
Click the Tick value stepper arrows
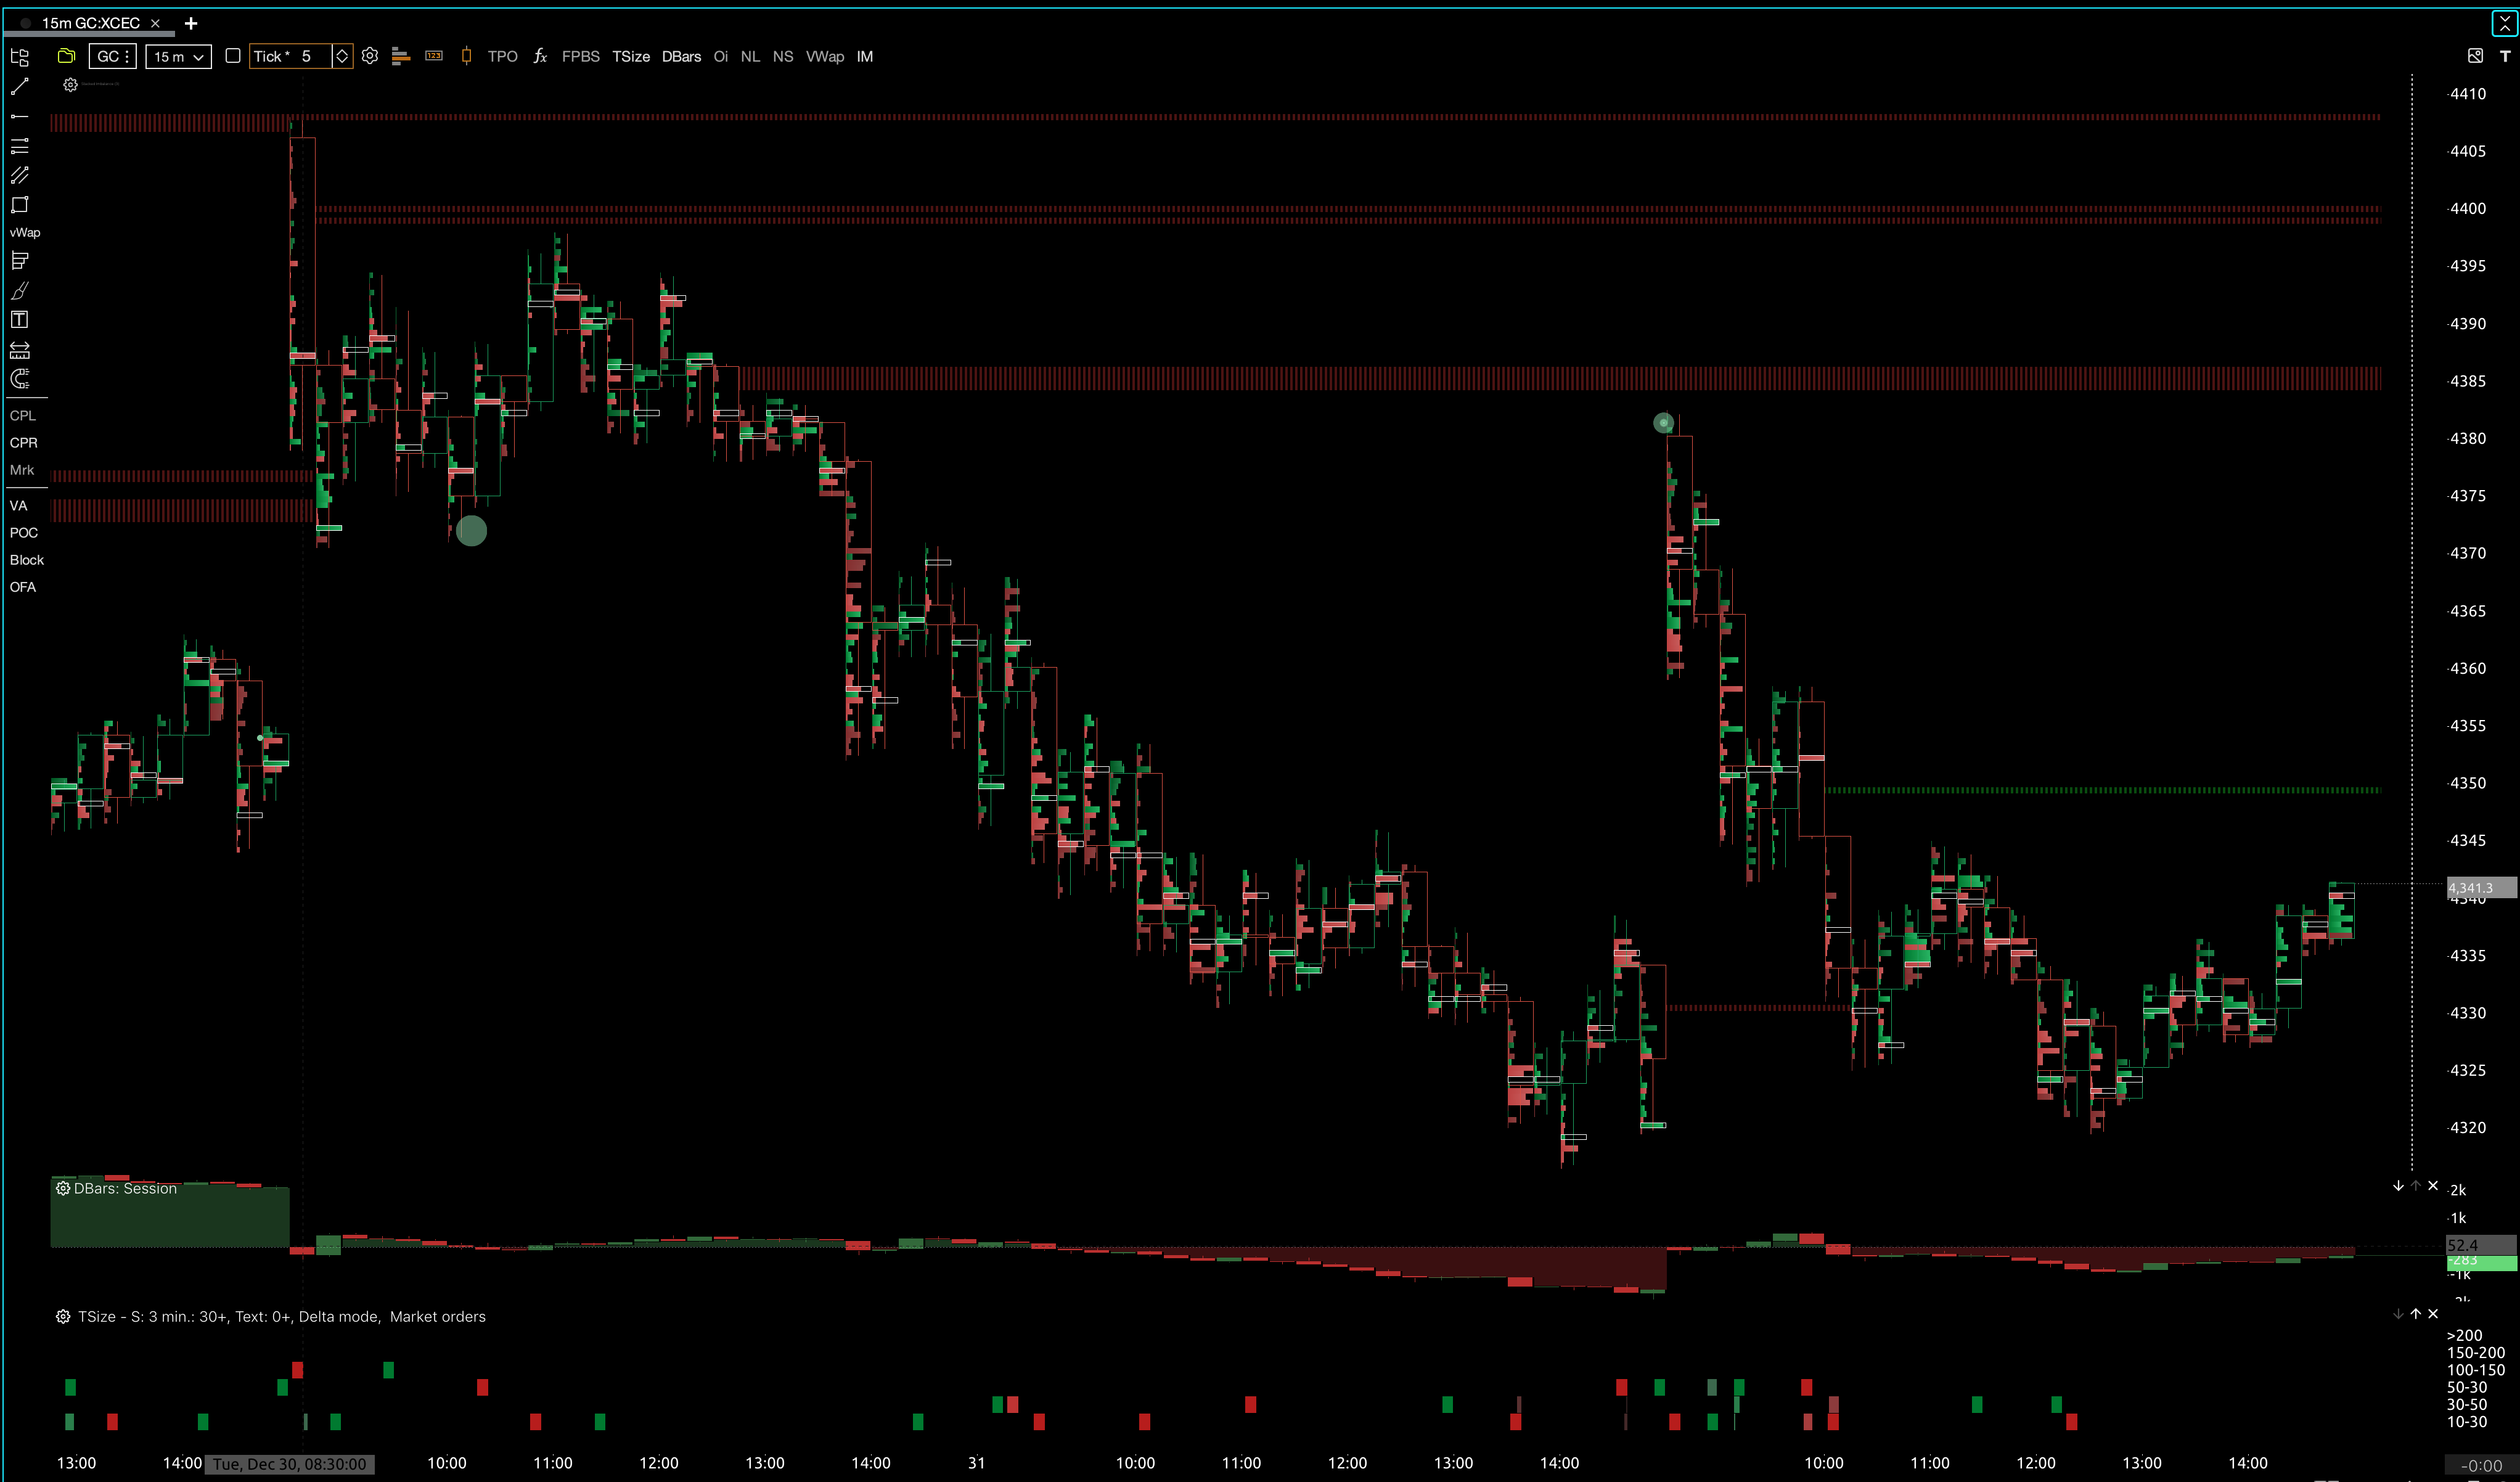pyautogui.click(x=342, y=56)
